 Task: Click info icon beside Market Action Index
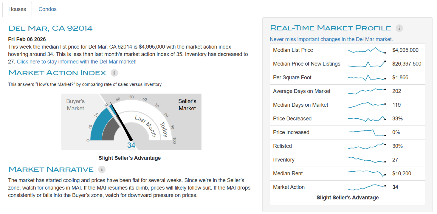[x=114, y=73]
